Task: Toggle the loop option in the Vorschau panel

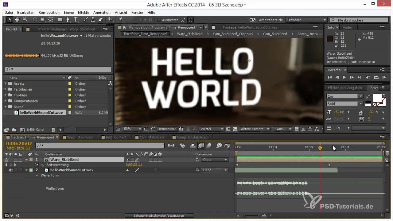Action: point(376,77)
